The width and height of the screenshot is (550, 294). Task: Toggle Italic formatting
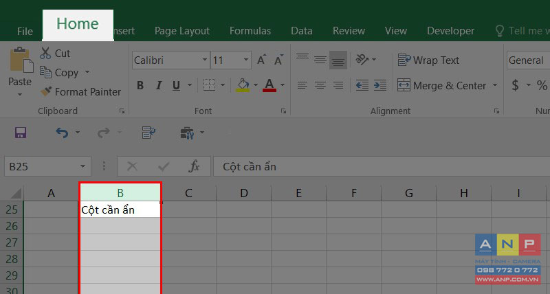tap(159, 85)
